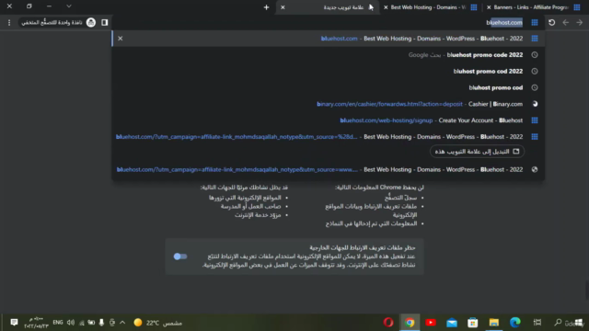Toggle block third-party cookies switch
Screen dimensions: 589x331
[x=180, y=257]
